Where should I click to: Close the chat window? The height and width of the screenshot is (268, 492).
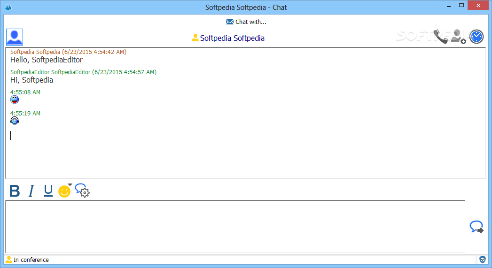(478, 5)
